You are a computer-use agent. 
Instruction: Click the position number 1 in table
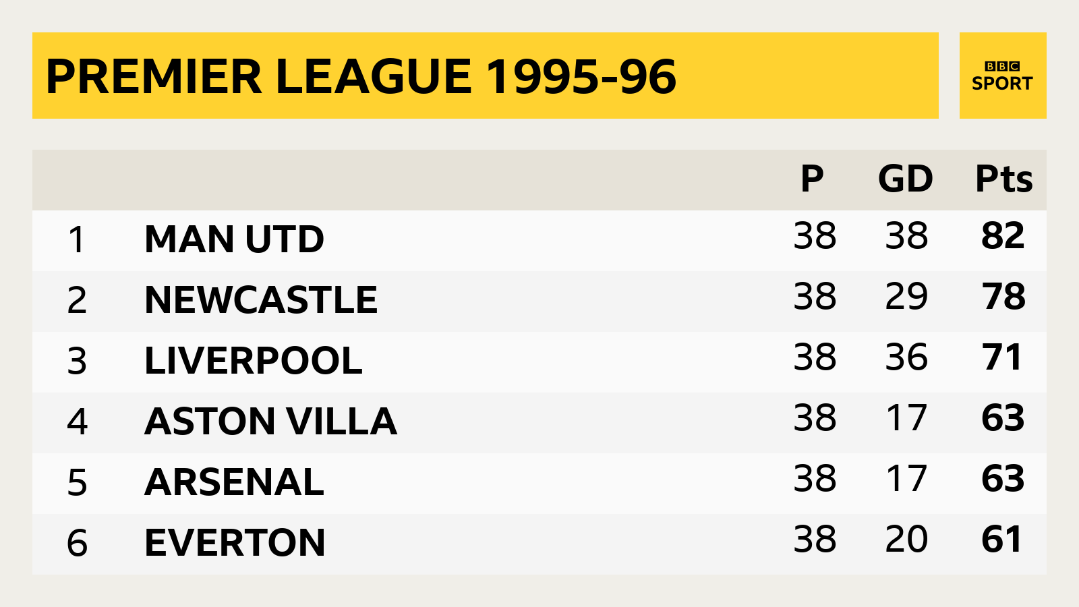pos(77,239)
